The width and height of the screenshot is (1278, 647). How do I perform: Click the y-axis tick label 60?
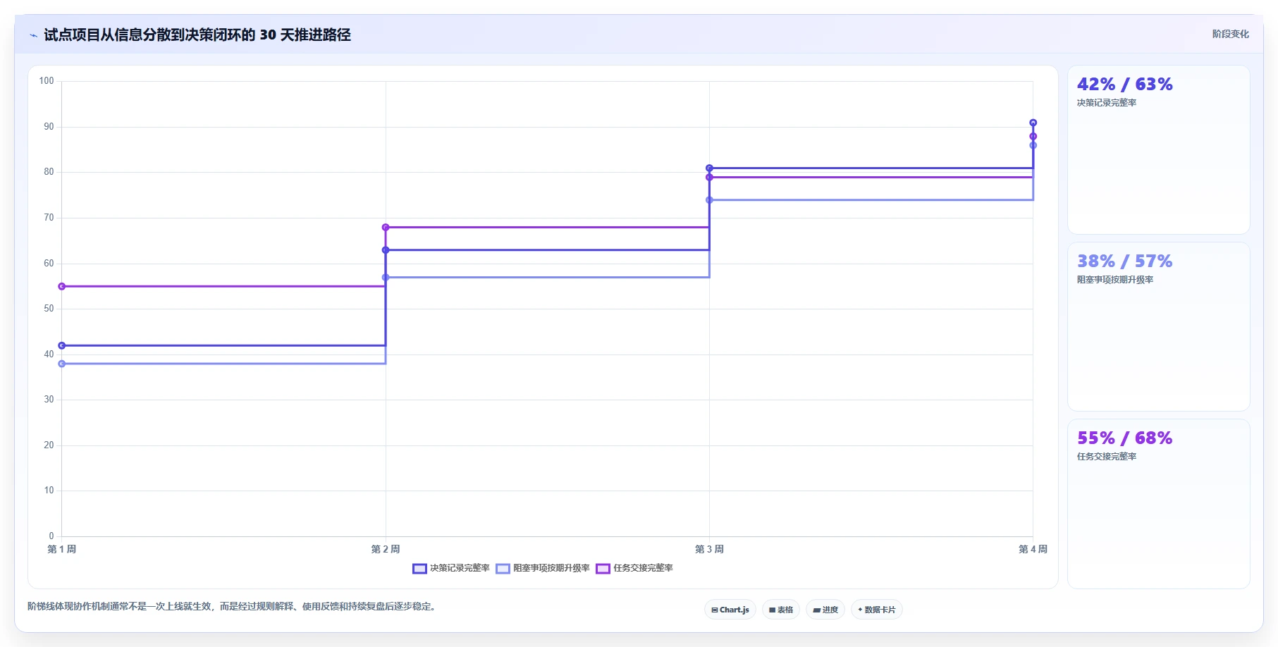coord(49,264)
